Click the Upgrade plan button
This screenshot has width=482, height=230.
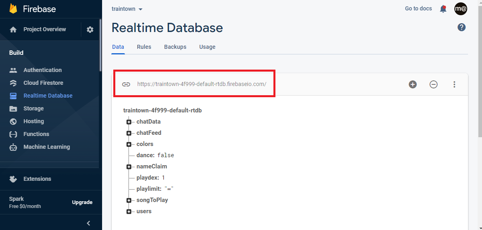pyautogui.click(x=82, y=202)
